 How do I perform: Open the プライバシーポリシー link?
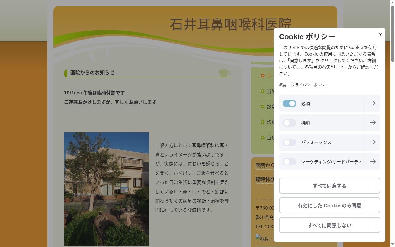[x=310, y=85]
